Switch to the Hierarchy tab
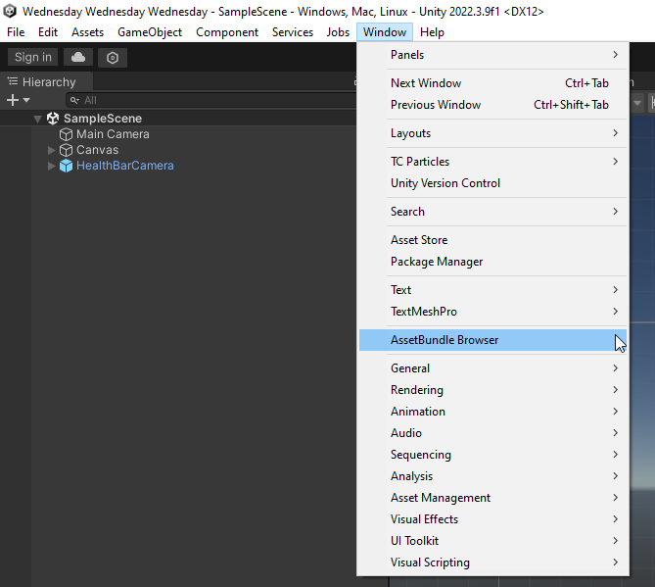The image size is (655, 587). click(46, 82)
